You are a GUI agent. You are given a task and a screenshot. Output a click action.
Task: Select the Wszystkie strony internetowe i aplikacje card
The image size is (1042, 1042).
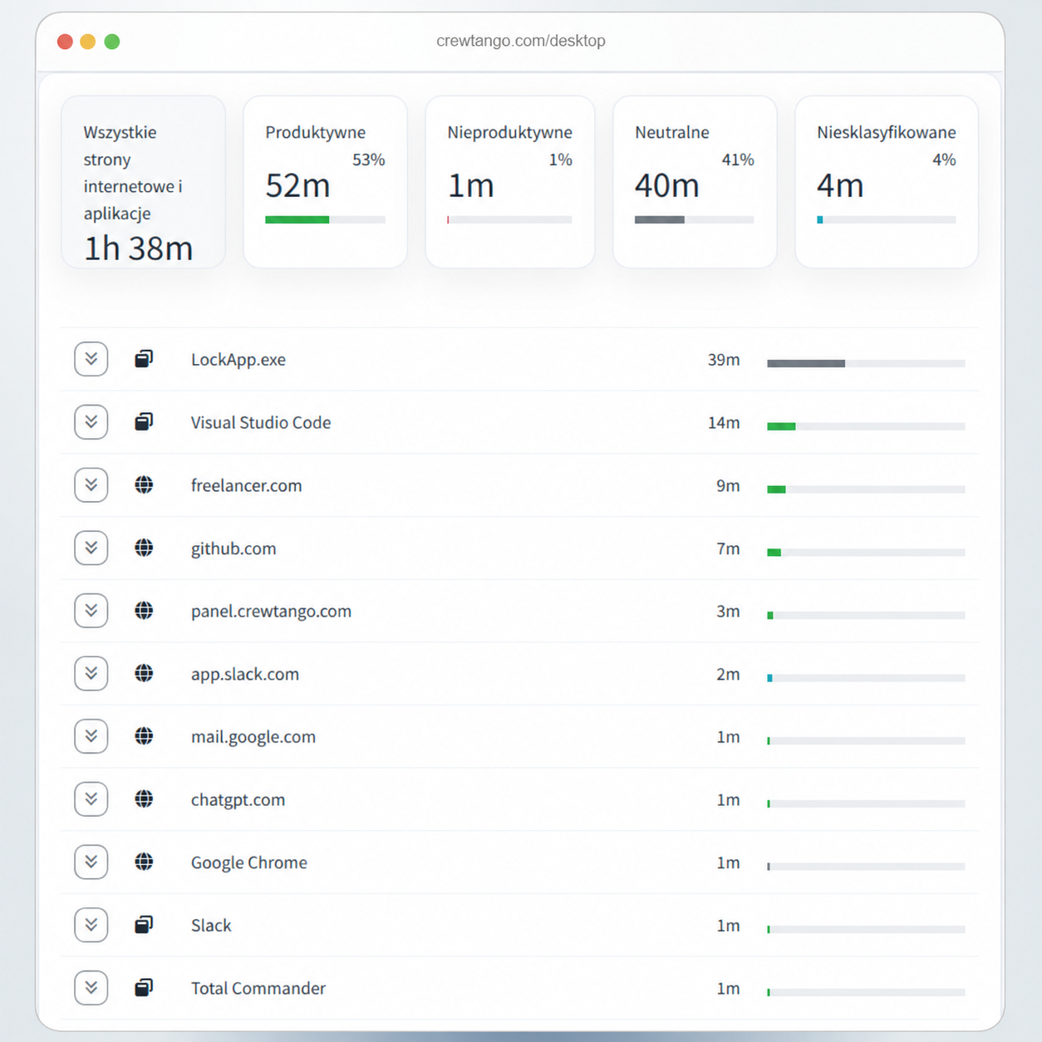(x=143, y=182)
